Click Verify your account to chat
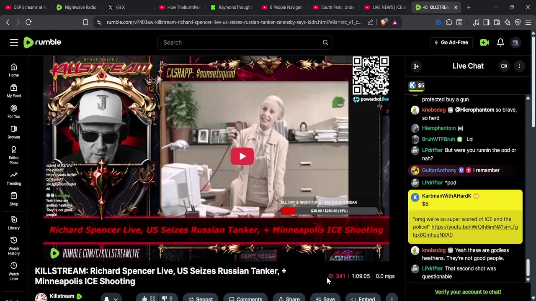 click(468, 292)
